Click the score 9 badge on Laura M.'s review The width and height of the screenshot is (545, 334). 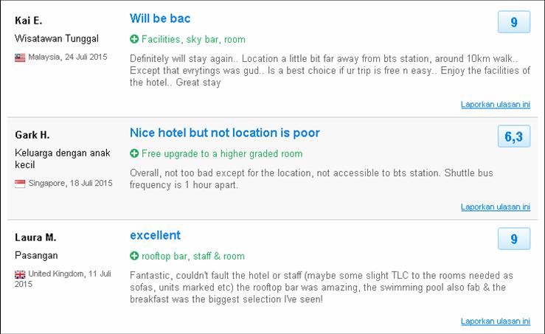(x=514, y=239)
